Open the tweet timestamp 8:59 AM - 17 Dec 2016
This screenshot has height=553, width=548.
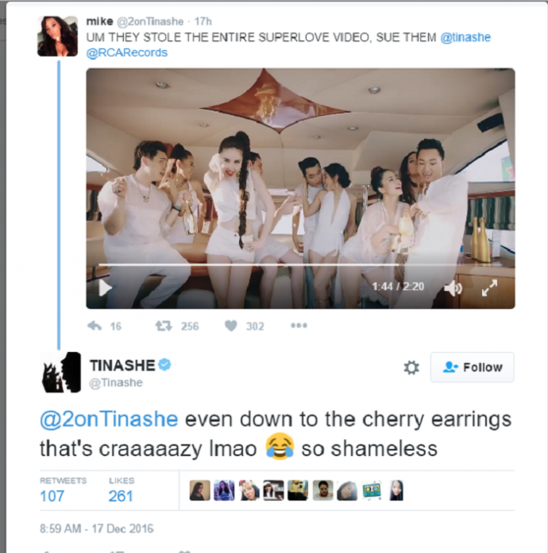pos(97,528)
